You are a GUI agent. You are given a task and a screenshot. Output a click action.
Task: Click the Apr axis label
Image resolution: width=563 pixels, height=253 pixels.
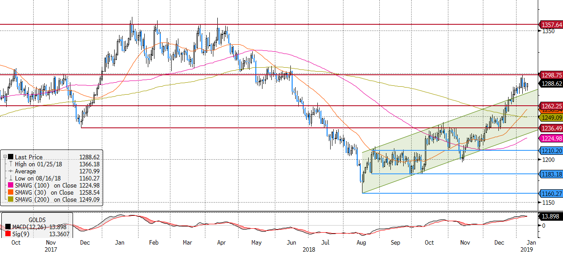tap(221, 243)
